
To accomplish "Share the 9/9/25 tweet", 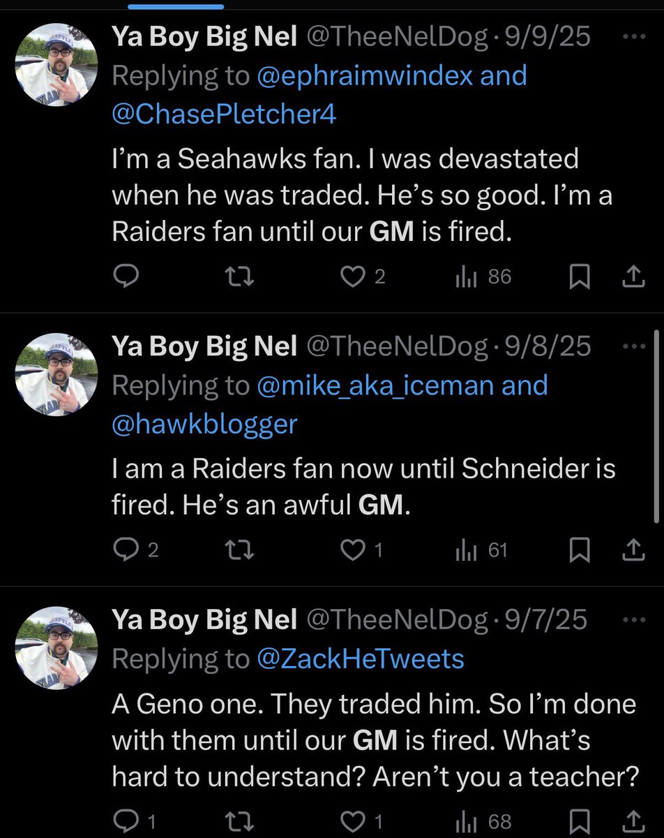I will point(633,278).
